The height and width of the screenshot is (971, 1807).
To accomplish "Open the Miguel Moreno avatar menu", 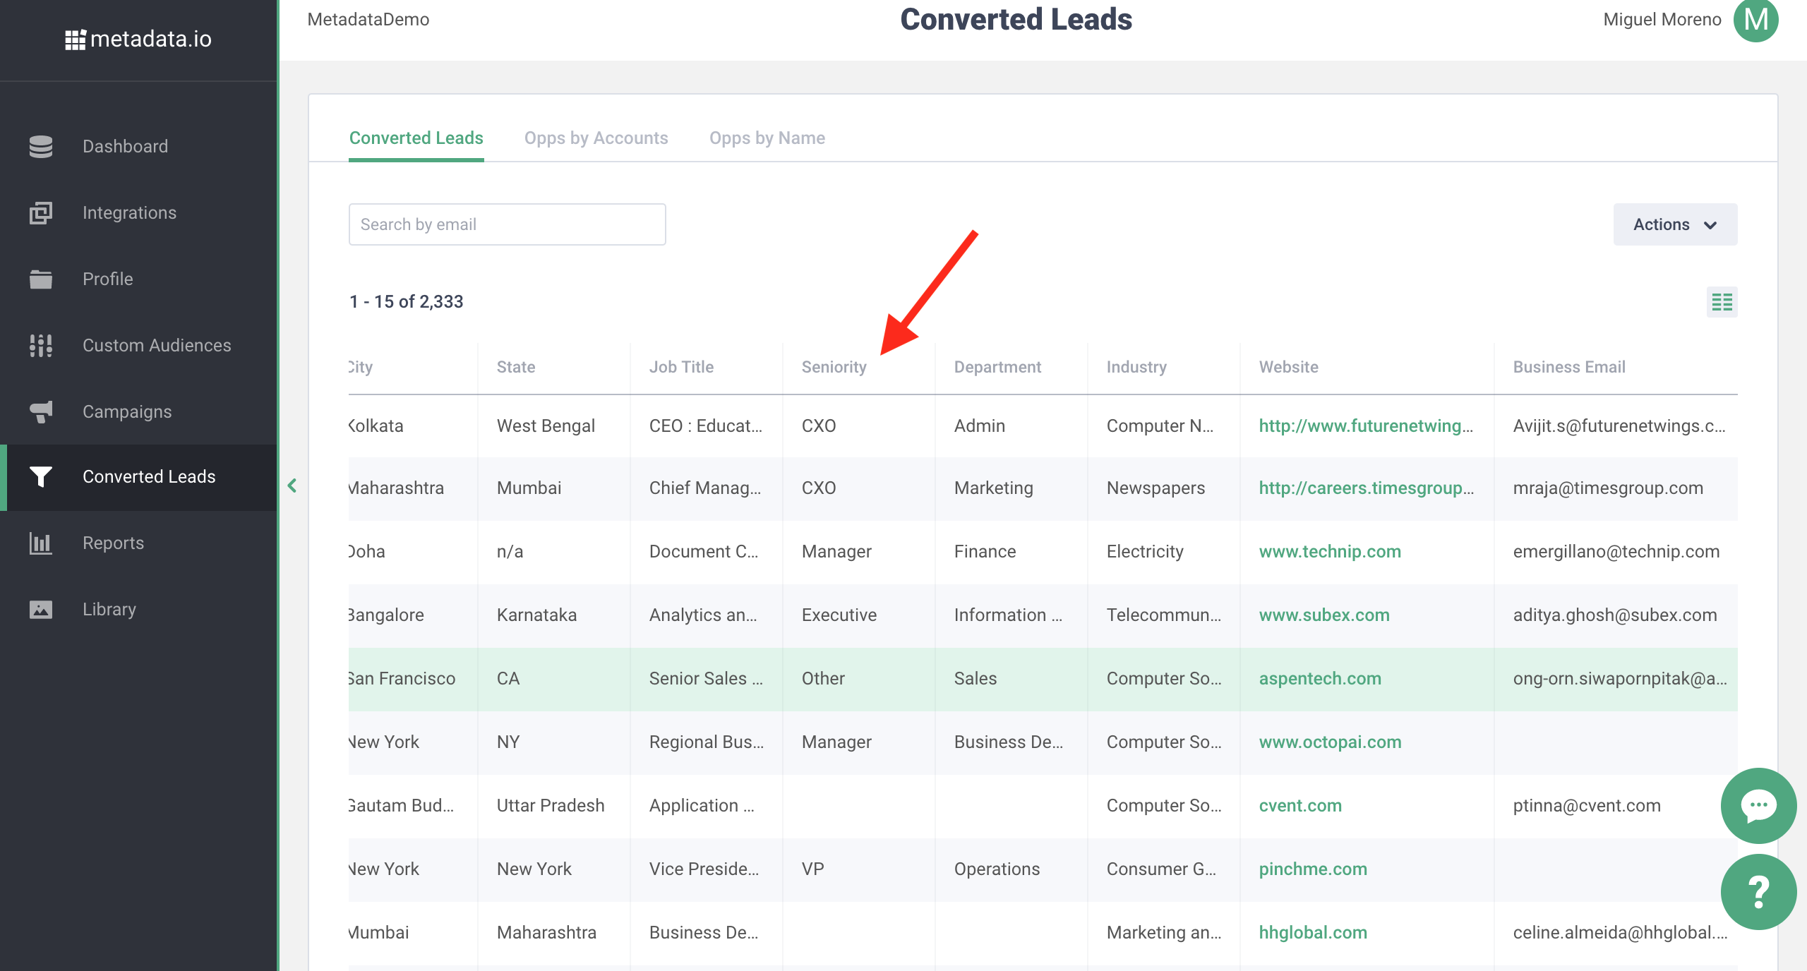I will (x=1755, y=20).
